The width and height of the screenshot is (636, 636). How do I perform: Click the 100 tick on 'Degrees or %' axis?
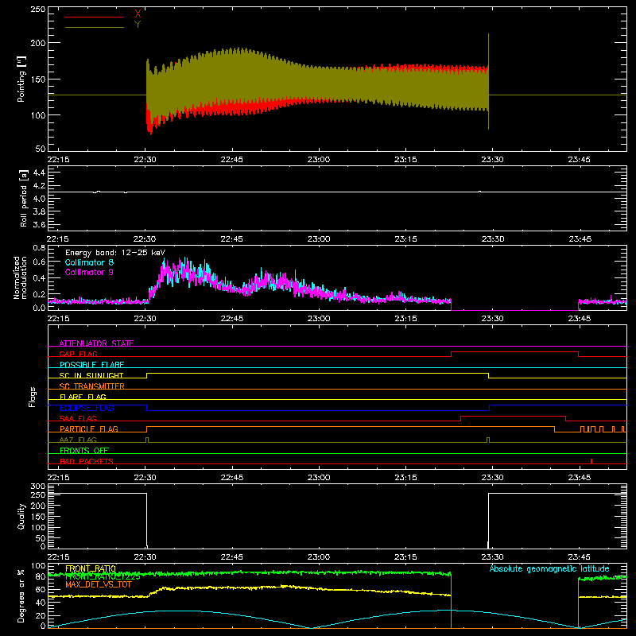[38, 566]
